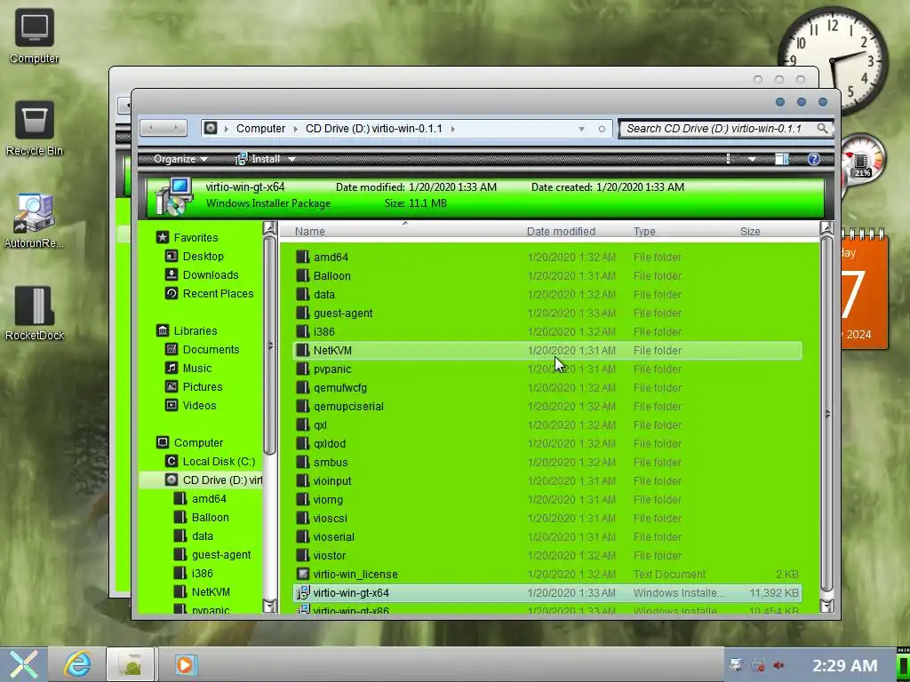Click the search magnifier icon

pyautogui.click(x=822, y=128)
